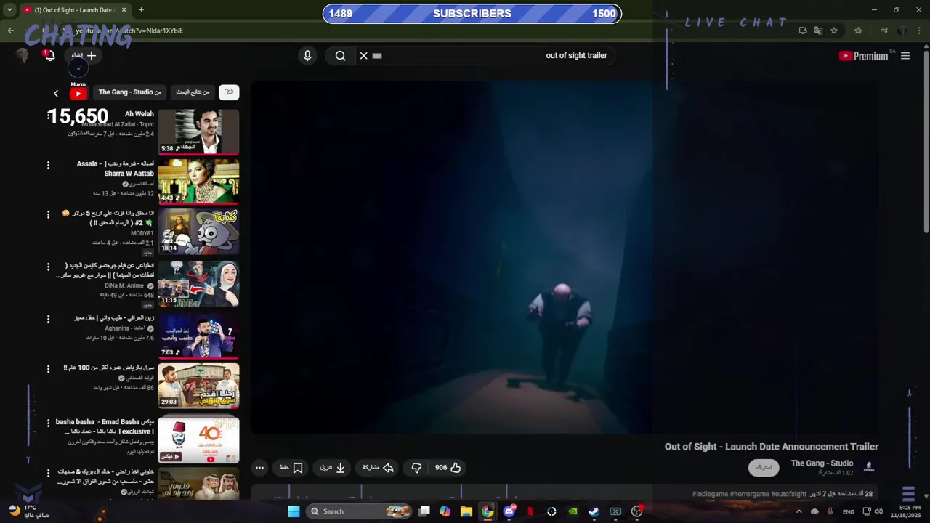
Task: Click the translate page icon in address bar
Action: click(x=818, y=31)
